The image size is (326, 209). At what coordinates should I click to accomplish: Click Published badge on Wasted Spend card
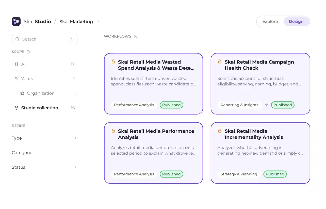coord(171,105)
